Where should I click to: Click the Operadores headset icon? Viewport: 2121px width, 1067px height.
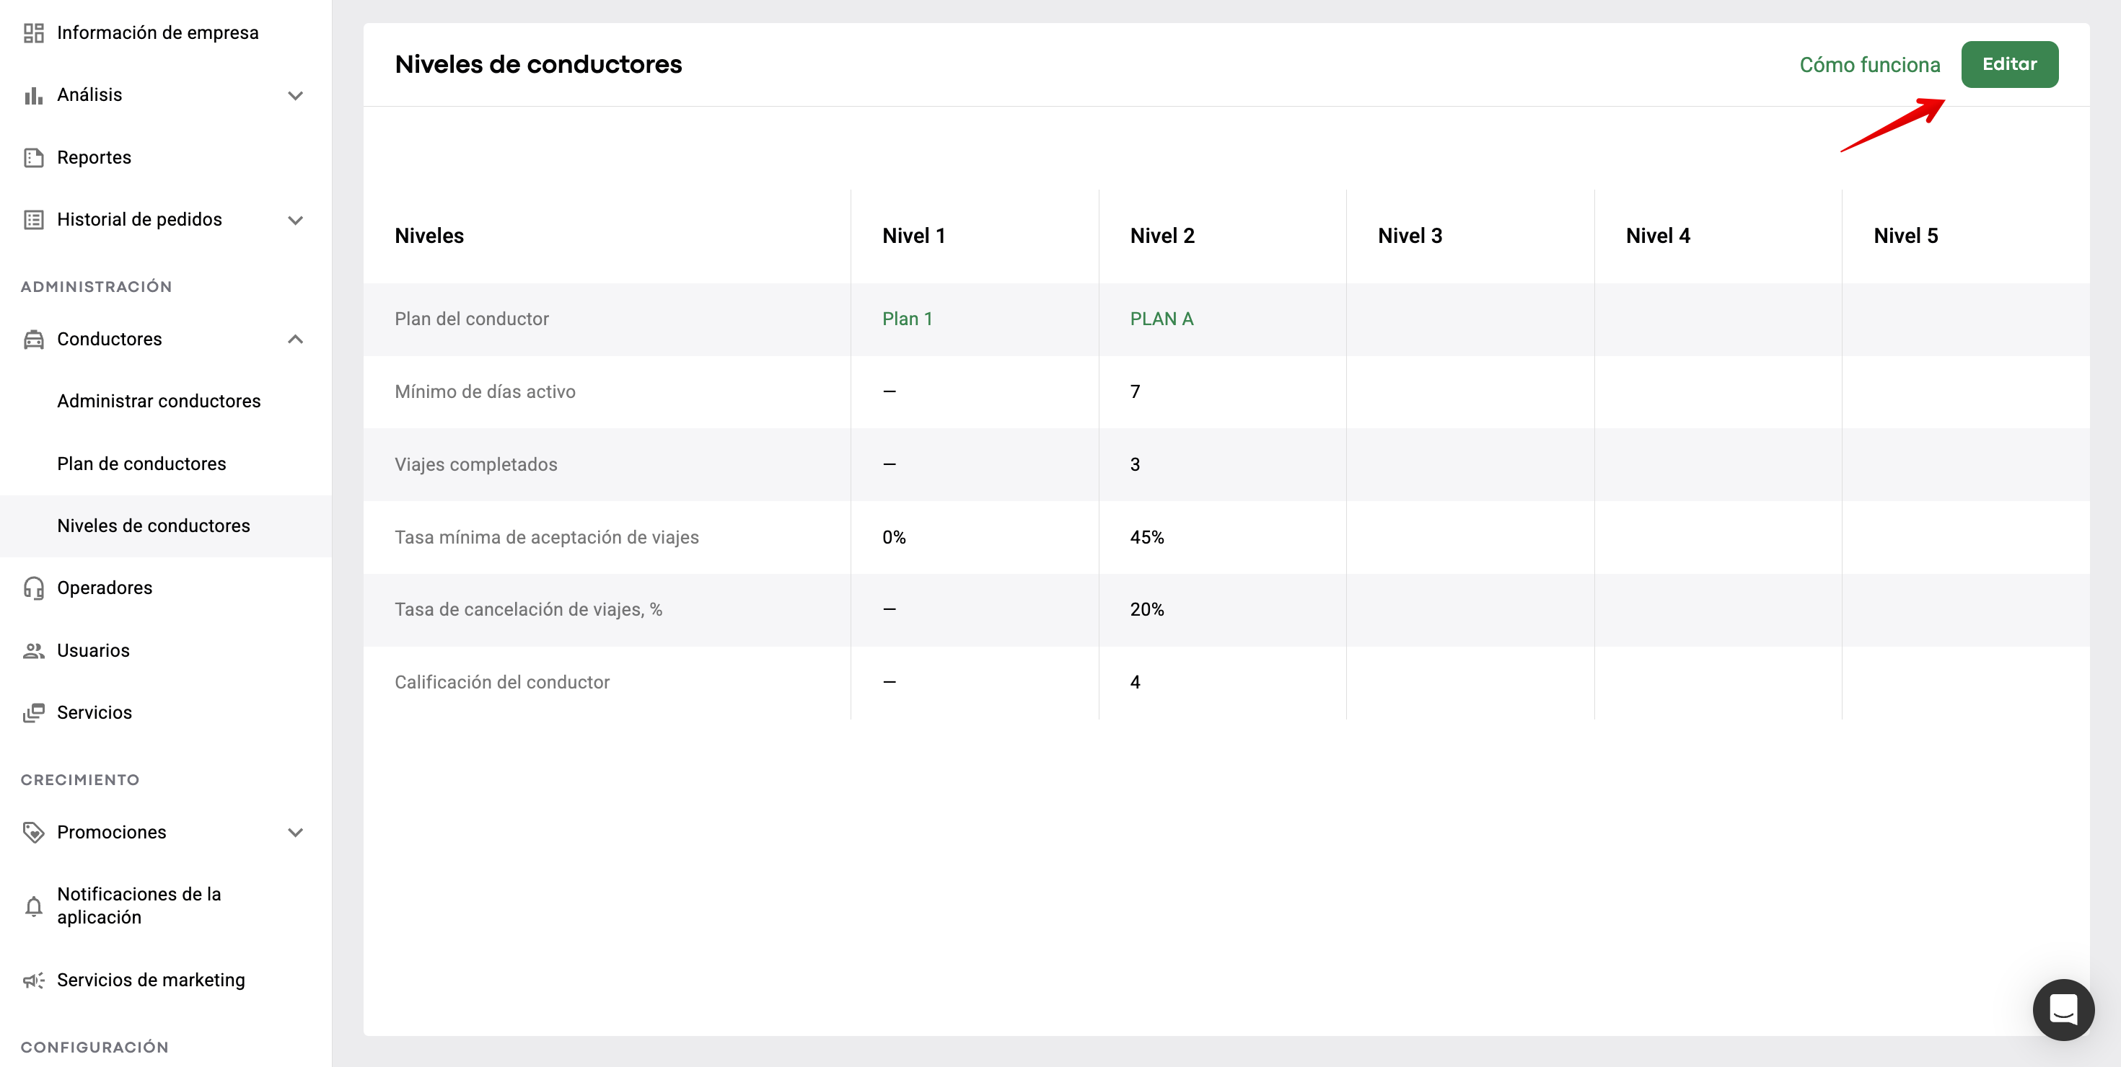click(x=34, y=588)
